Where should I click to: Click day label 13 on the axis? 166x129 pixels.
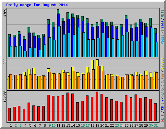68,125
